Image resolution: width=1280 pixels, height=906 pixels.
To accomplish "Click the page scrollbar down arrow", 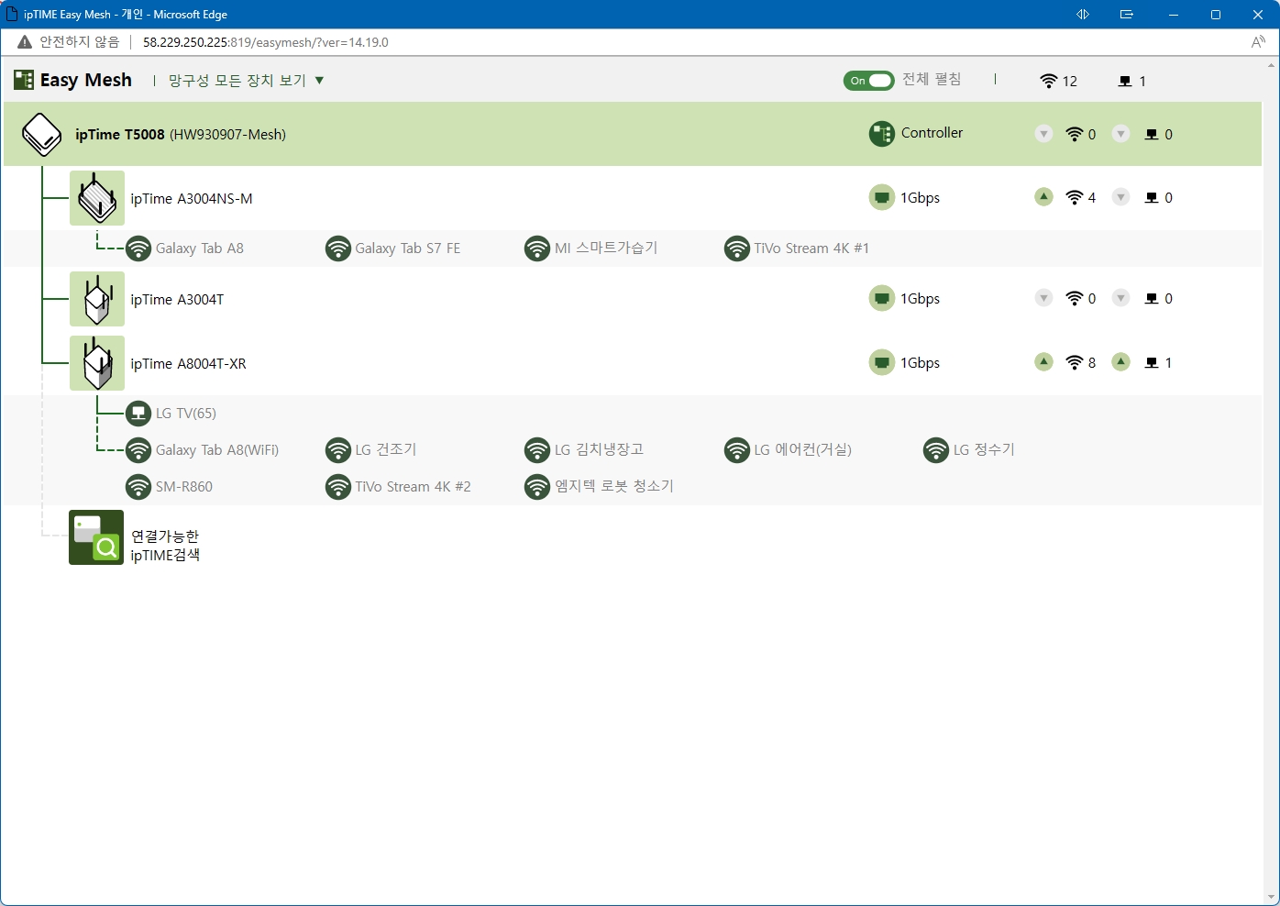I will pos(1272,897).
